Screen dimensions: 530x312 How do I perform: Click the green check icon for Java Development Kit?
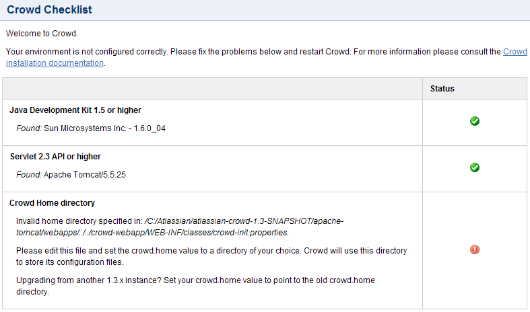tap(475, 121)
